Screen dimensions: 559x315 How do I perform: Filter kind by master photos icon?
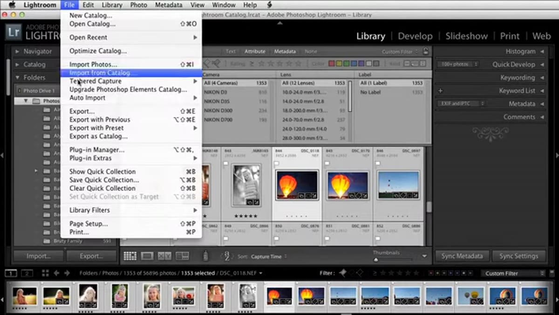pos(407,64)
